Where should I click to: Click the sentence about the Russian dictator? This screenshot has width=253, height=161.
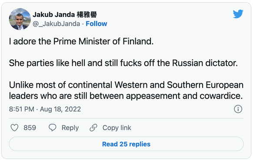point(123,63)
